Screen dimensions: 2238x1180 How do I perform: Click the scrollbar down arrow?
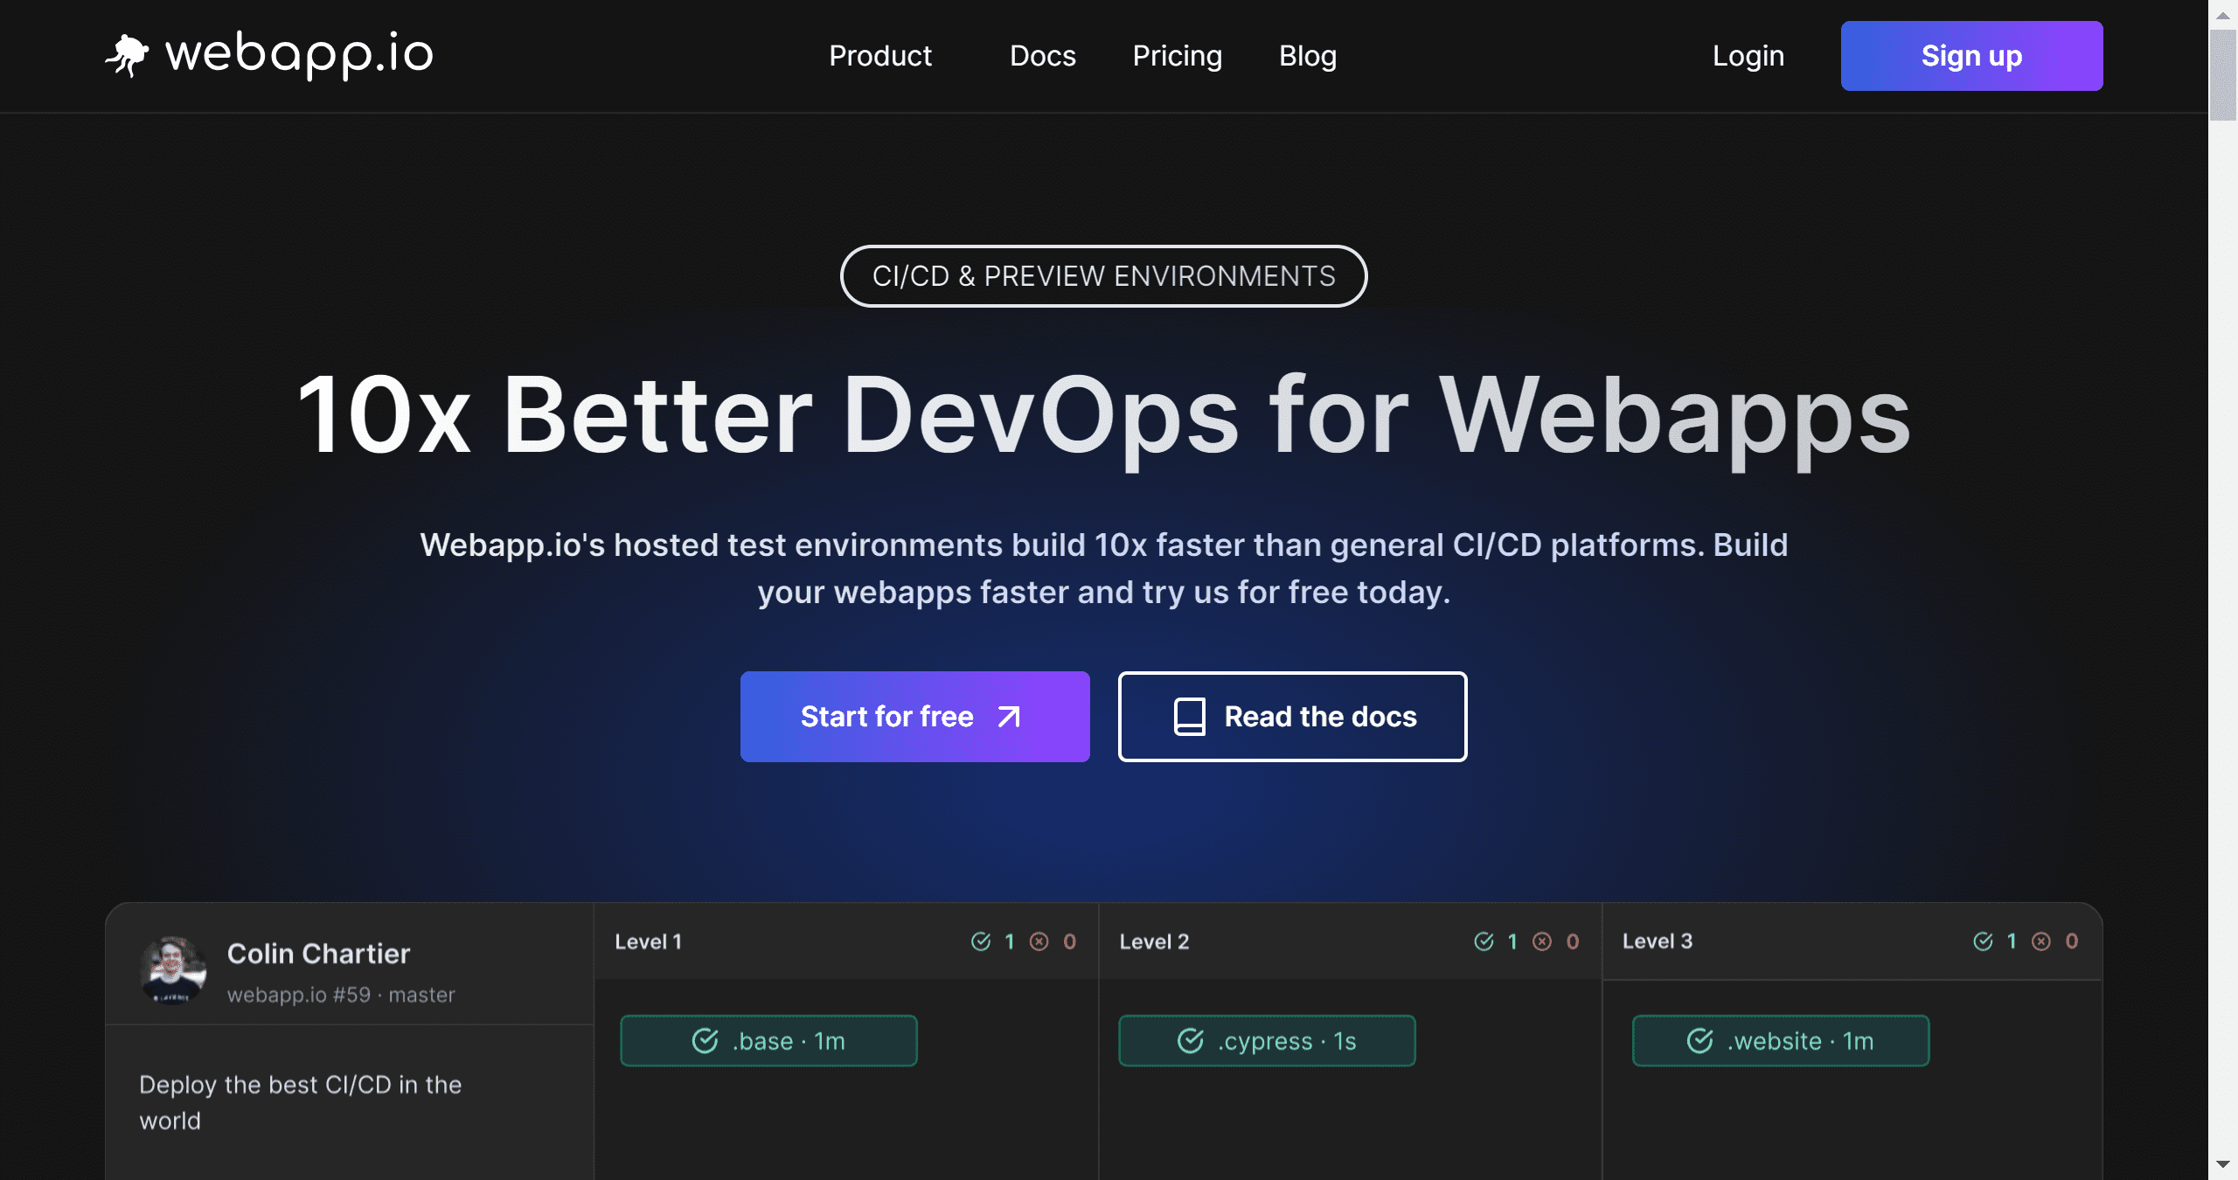tap(2222, 1164)
